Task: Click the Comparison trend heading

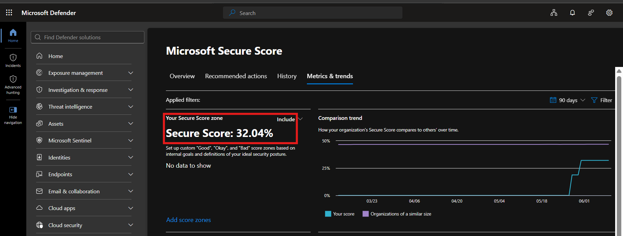Action: 340,118
